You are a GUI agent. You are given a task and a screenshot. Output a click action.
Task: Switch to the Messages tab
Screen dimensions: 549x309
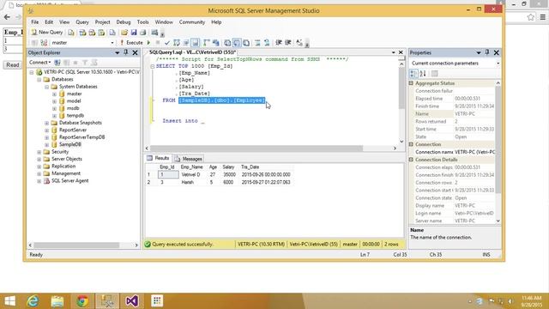click(189, 159)
